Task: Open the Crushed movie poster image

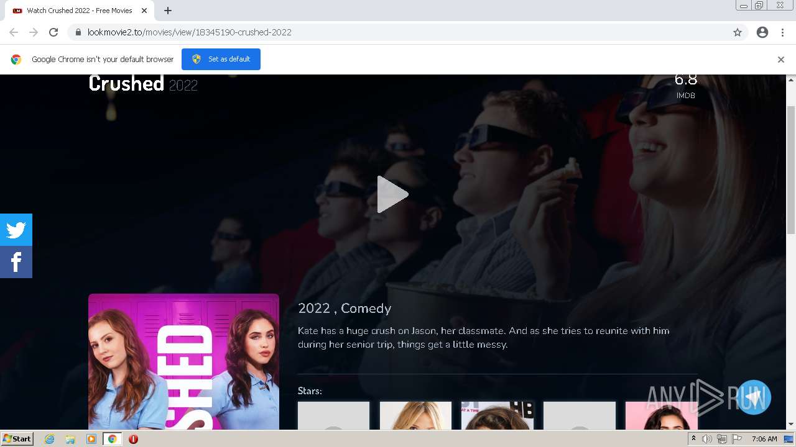Action: [x=183, y=361]
